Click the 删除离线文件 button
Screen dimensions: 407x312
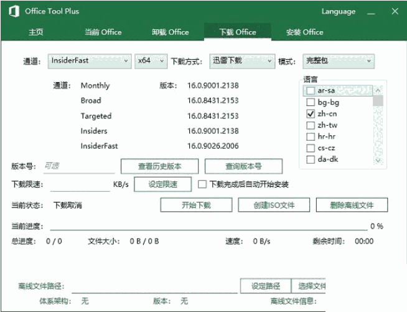[352, 205]
